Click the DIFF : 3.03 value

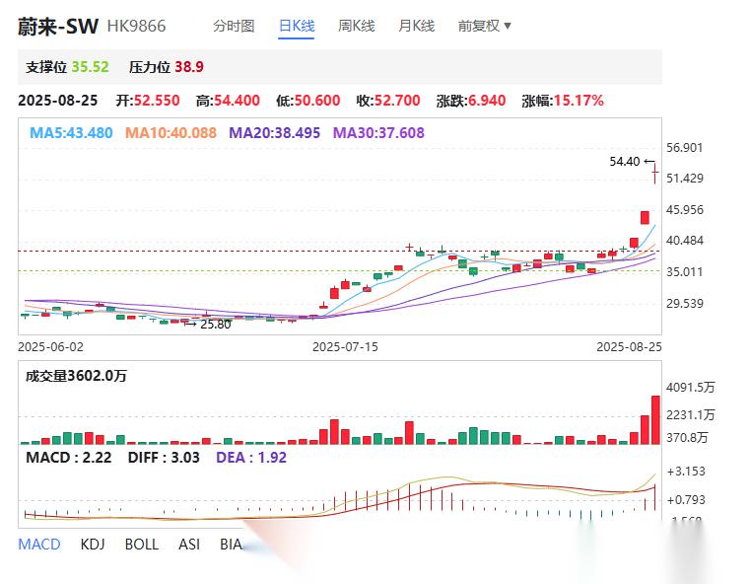pyautogui.click(x=164, y=458)
